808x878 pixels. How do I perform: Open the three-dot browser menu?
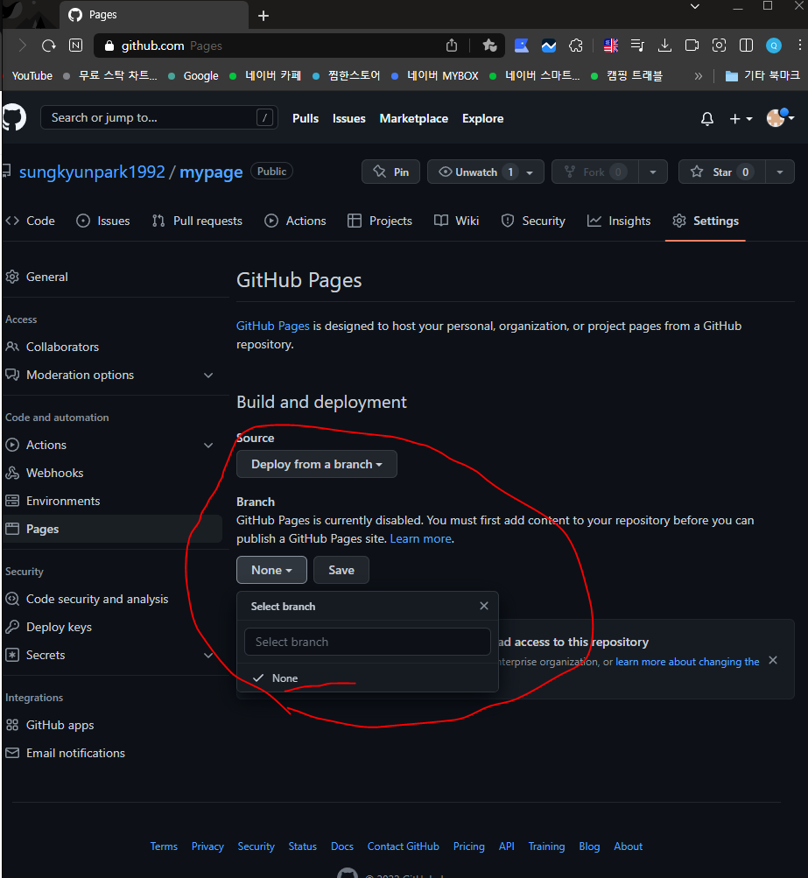pos(799,46)
